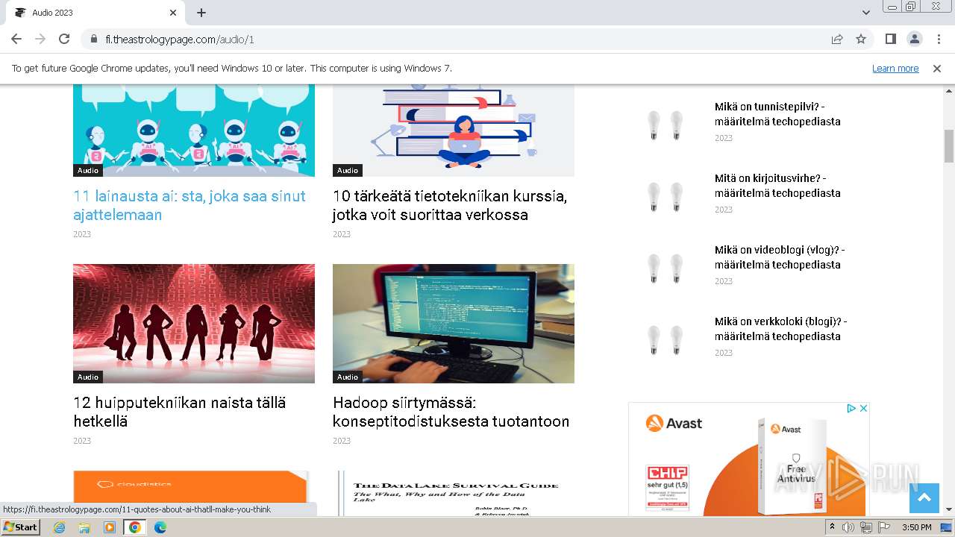This screenshot has height=537, width=955.
Task: Click woman with books thumbnail
Action: [x=454, y=131]
